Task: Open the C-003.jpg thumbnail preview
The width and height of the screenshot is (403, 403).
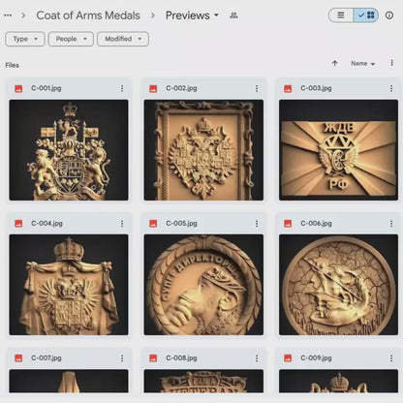Action: [x=338, y=150]
